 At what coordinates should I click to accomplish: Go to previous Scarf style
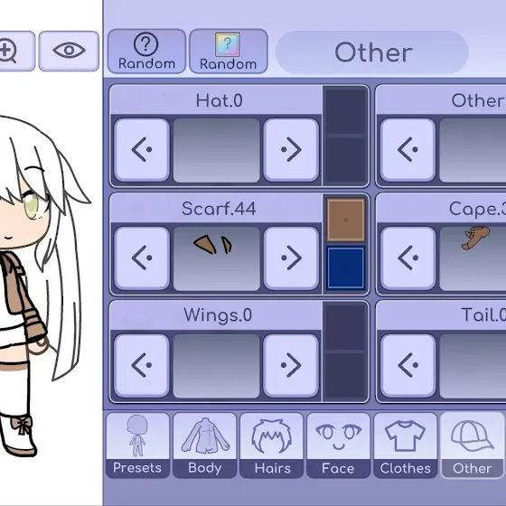[142, 258]
